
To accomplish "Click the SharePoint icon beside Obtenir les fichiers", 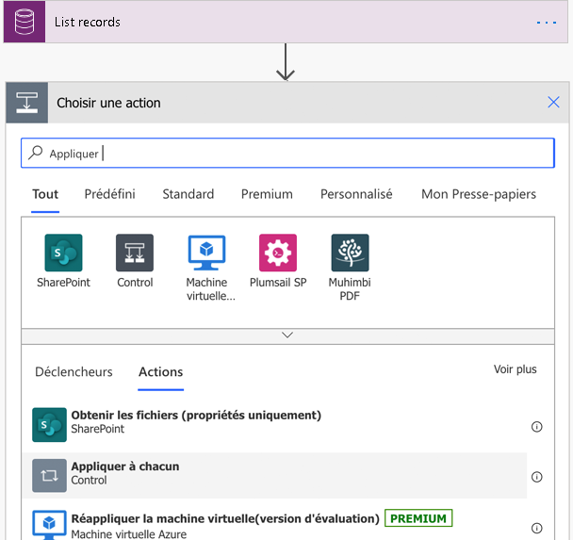I will click(49, 424).
